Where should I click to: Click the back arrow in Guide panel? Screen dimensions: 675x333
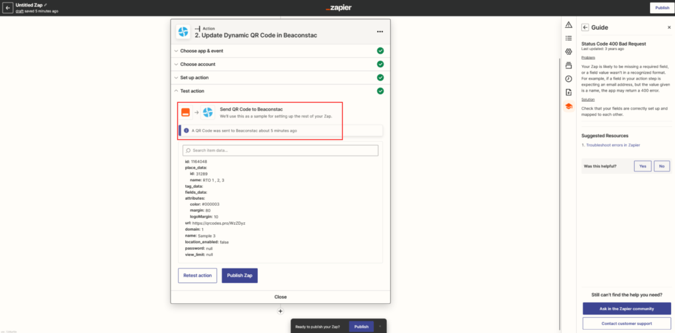(x=585, y=28)
